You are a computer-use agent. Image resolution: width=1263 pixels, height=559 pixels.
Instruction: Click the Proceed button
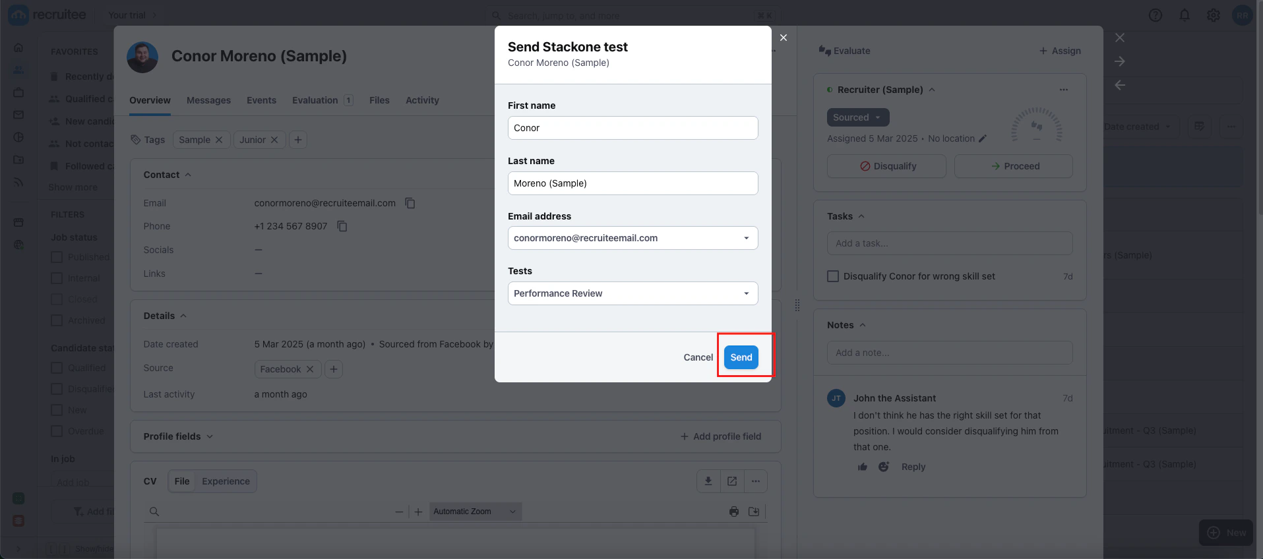click(x=1014, y=166)
